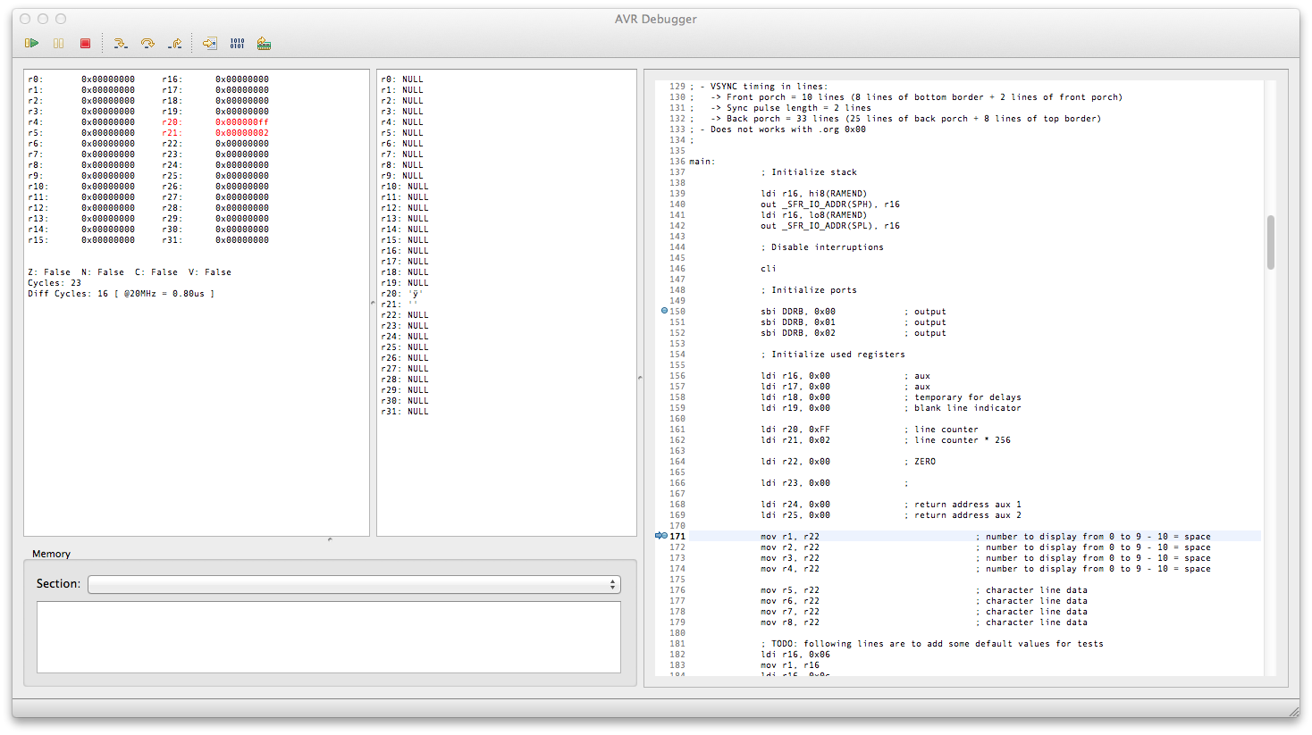Image resolution: width=1312 pixels, height=735 pixels.
Task: Click the Step Return icon
Action: point(175,43)
